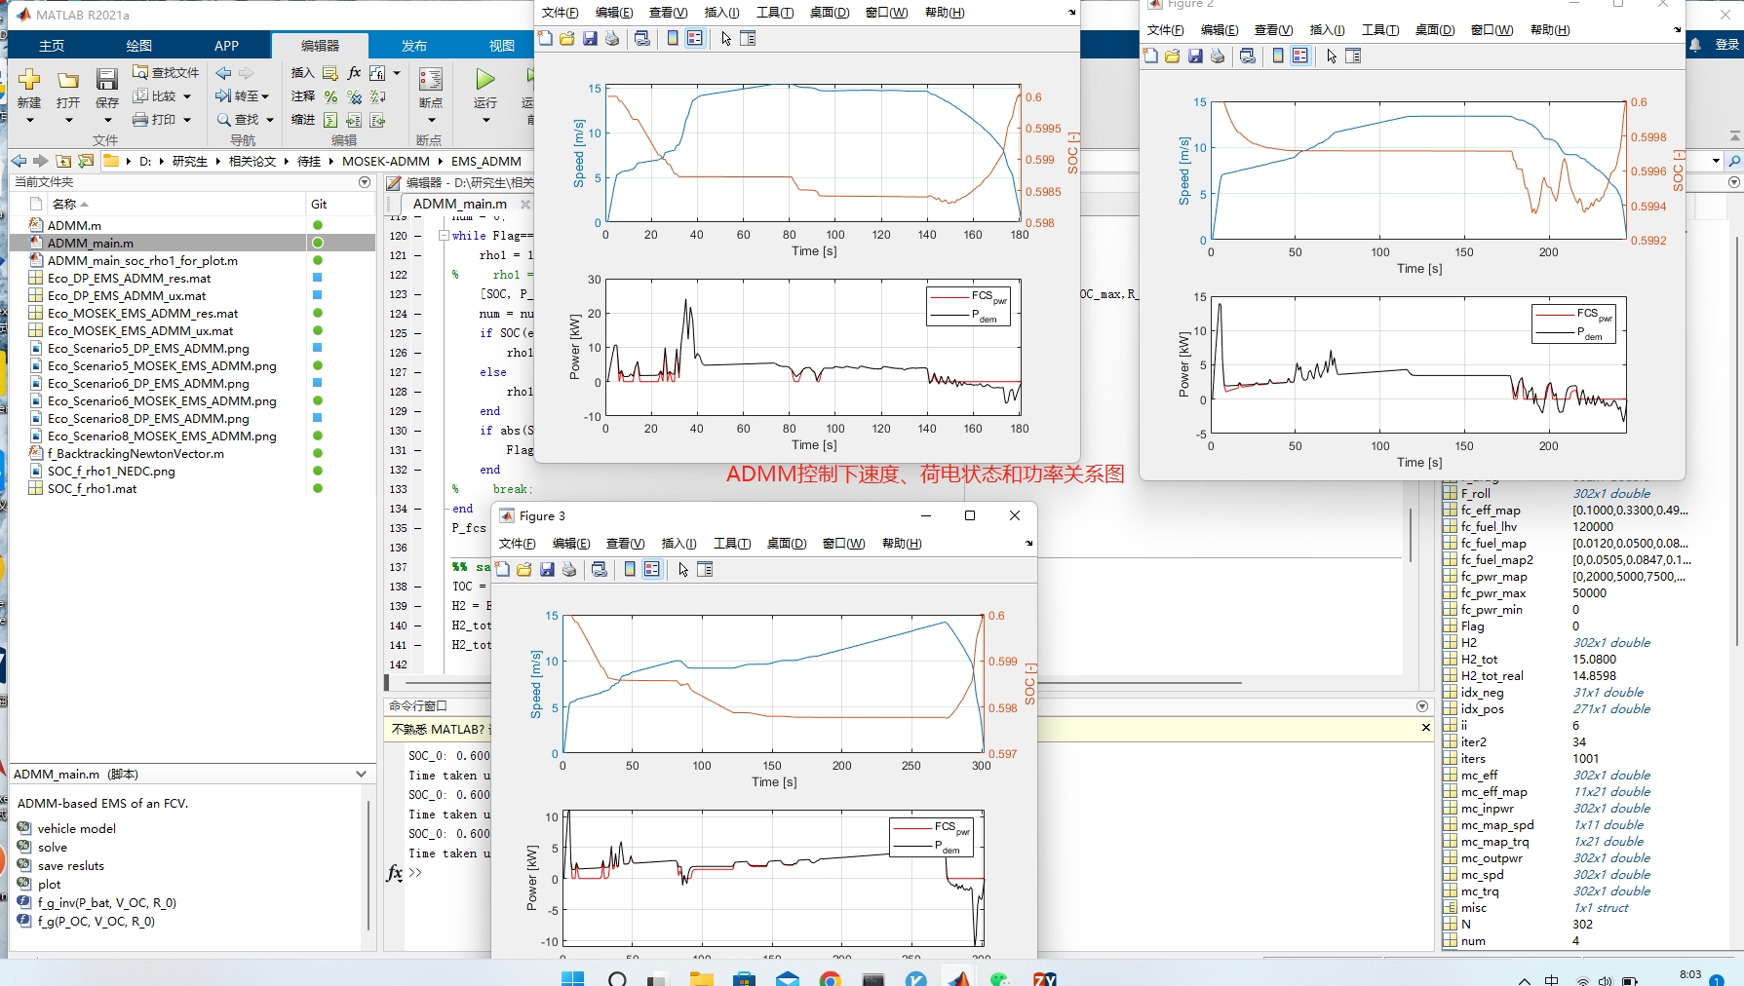Open dropdown arrow under 新建
The image size is (1744, 986).
point(29,121)
